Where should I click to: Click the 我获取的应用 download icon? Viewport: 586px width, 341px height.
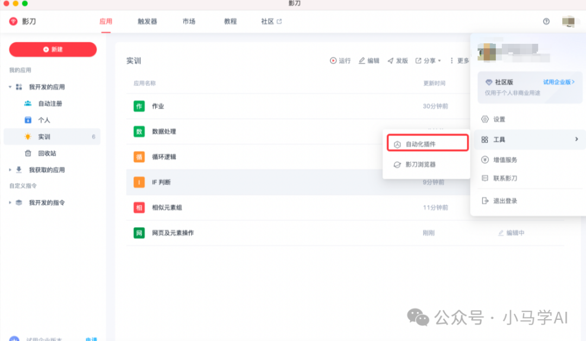19,170
